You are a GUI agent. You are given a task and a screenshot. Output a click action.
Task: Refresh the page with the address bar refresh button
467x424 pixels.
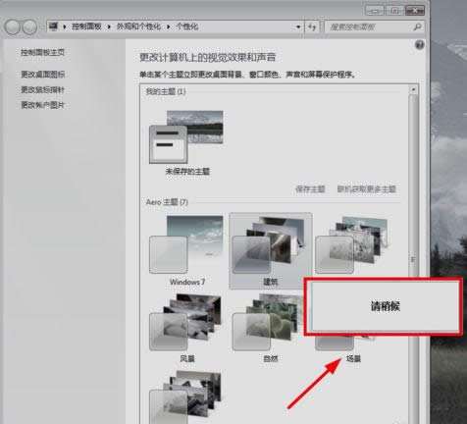(x=312, y=26)
